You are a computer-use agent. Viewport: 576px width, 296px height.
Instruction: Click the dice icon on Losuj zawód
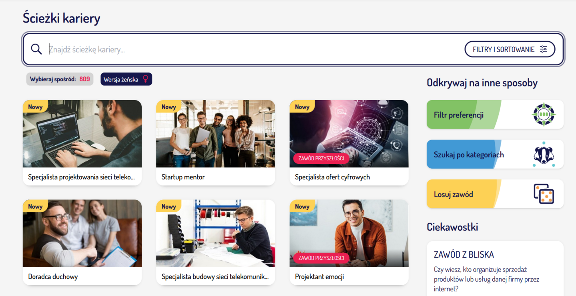pyautogui.click(x=544, y=194)
